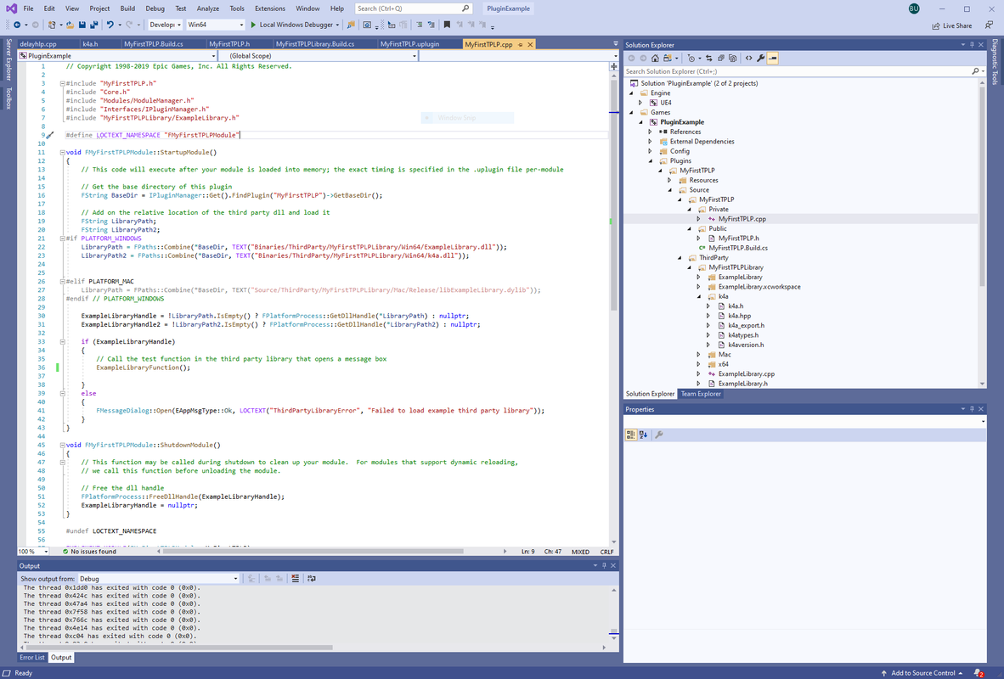Open the Toolbox side tab
Viewport: 1004px width, 679px height.
8,98
